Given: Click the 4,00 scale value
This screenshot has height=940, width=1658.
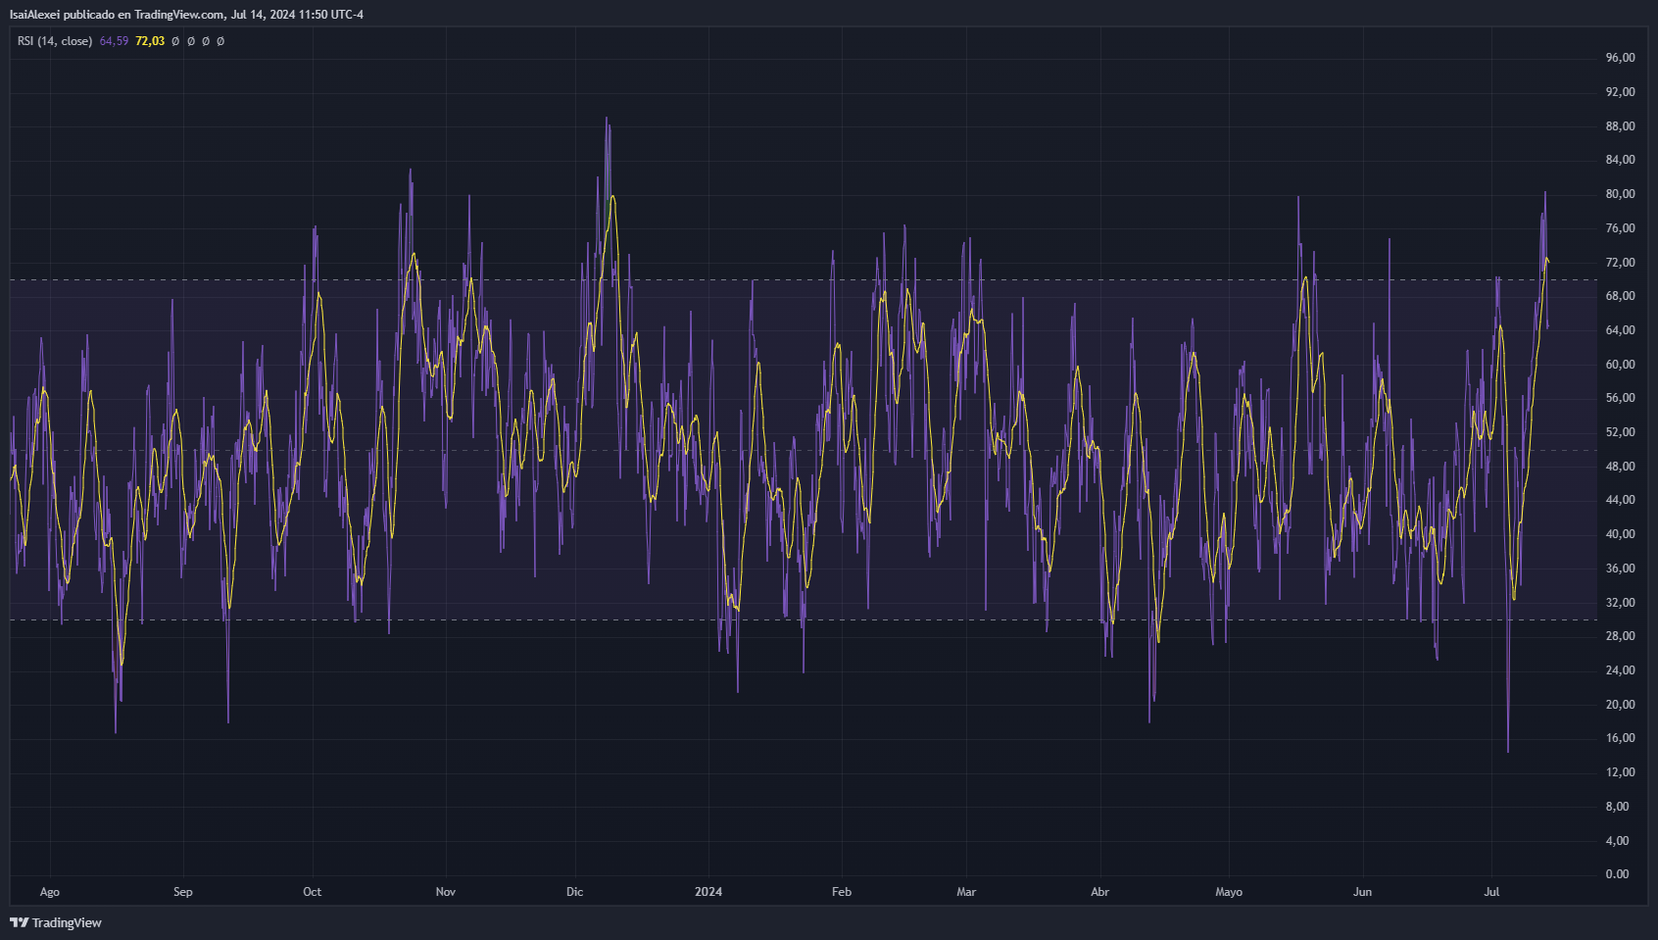Looking at the screenshot, I should pyautogui.click(x=1618, y=841).
